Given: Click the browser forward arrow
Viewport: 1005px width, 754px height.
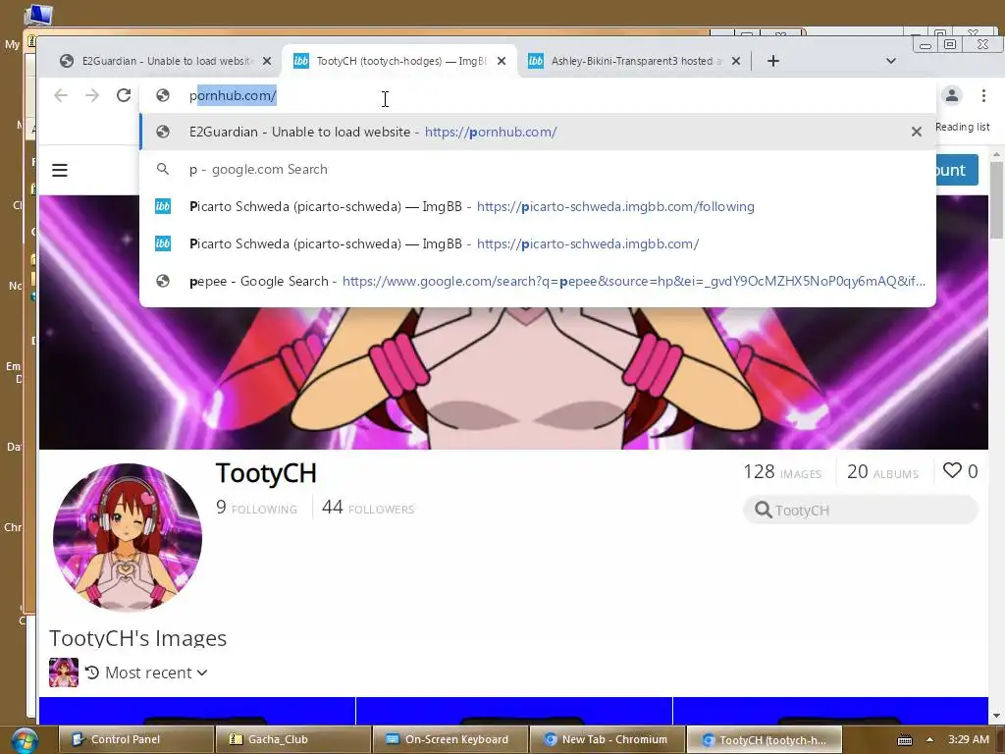Looking at the screenshot, I should 92,95.
